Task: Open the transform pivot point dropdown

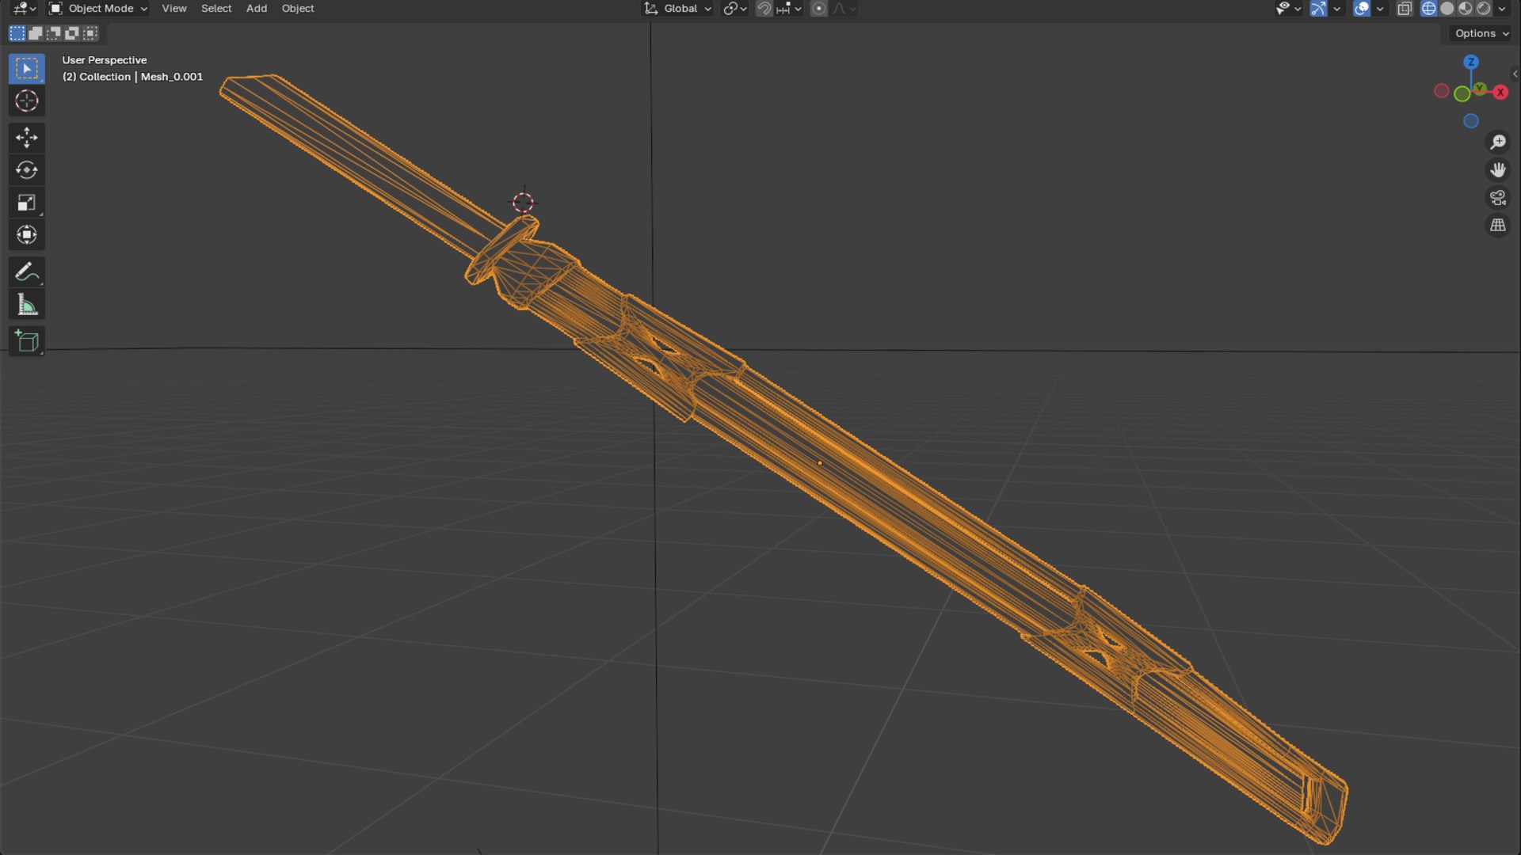Action: point(735,9)
